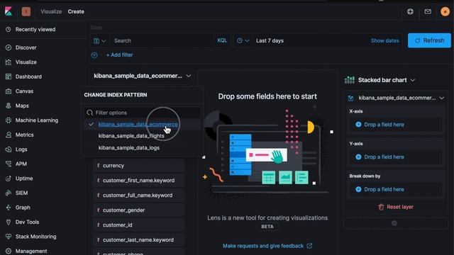Click the Visualize chart icon in sidebar
Screen dimensions: 454x255
tap(9, 62)
